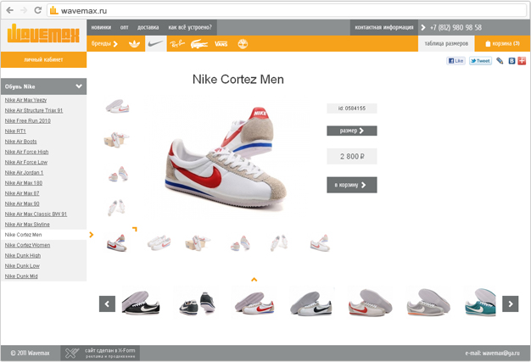Open Nike Air Structure Triax 91 link
531x362 pixels.
[34, 110]
